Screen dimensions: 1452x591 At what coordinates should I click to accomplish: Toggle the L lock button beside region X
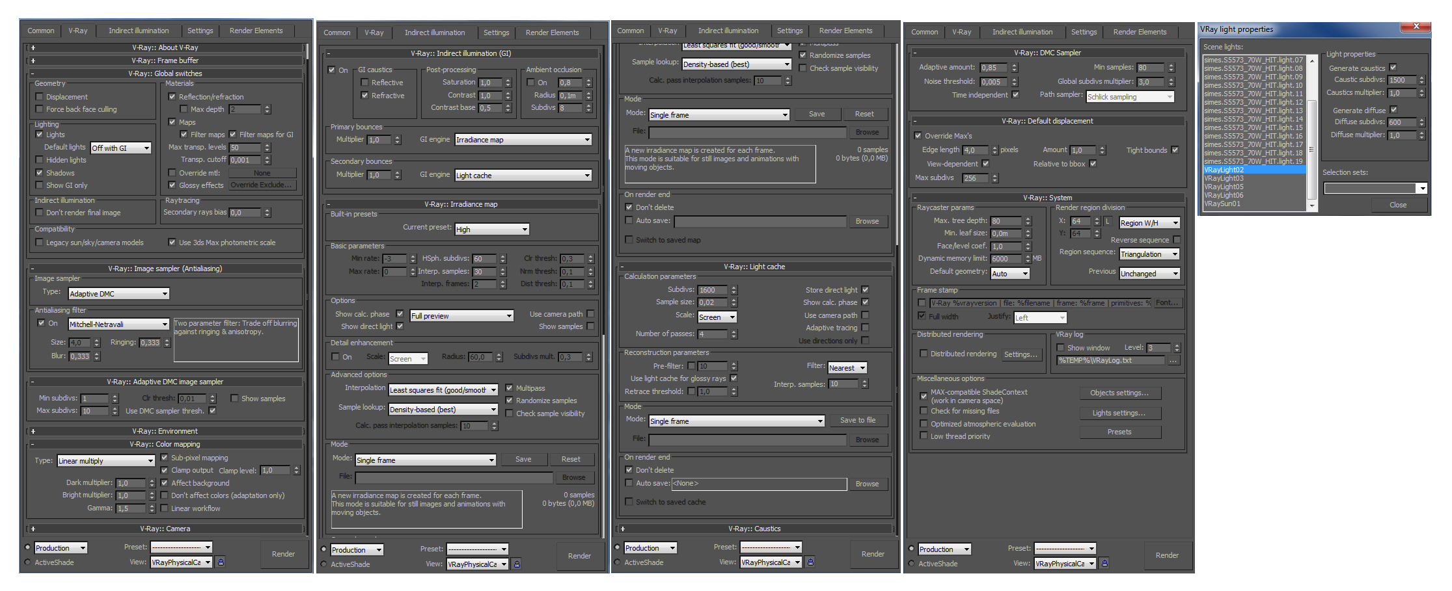[1107, 221]
